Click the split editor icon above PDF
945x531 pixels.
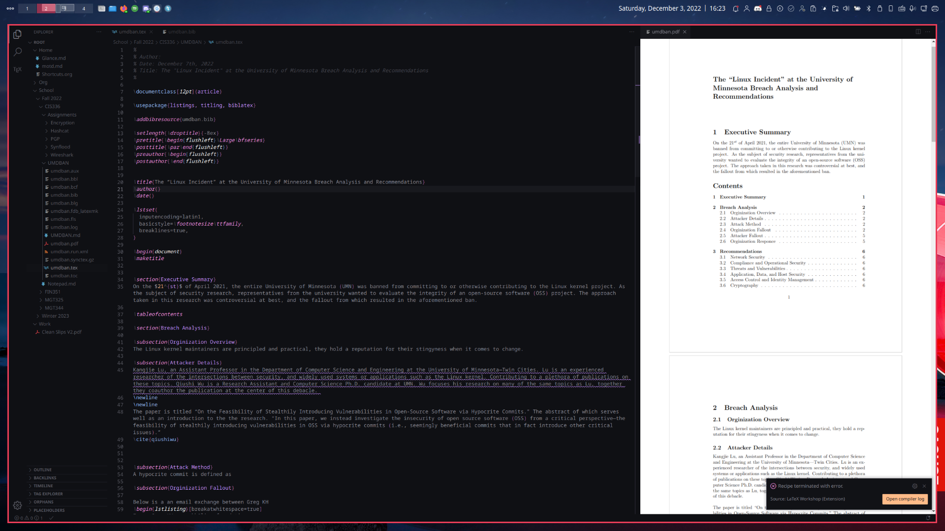[x=918, y=31]
